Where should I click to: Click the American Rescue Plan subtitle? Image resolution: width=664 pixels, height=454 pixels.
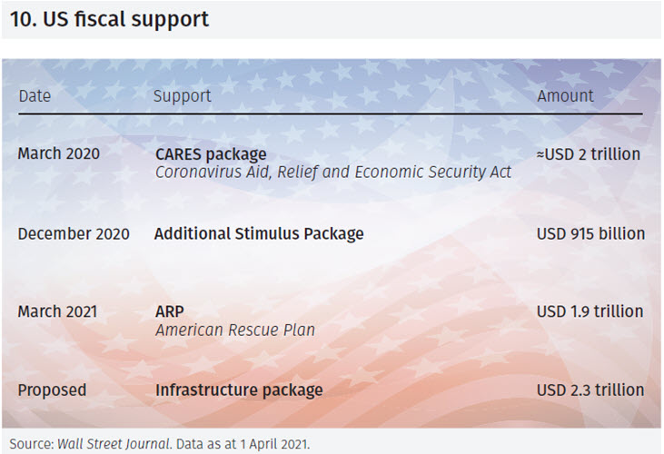click(235, 331)
